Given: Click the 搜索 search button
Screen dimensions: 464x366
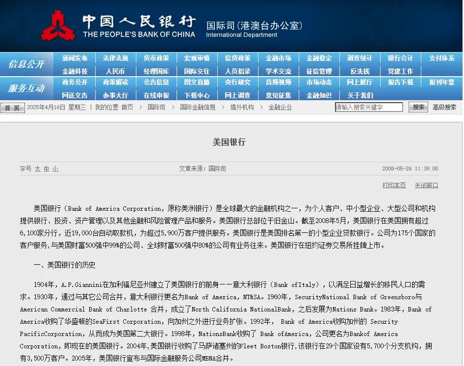Looking at the screenshot, I should (418, 107).
